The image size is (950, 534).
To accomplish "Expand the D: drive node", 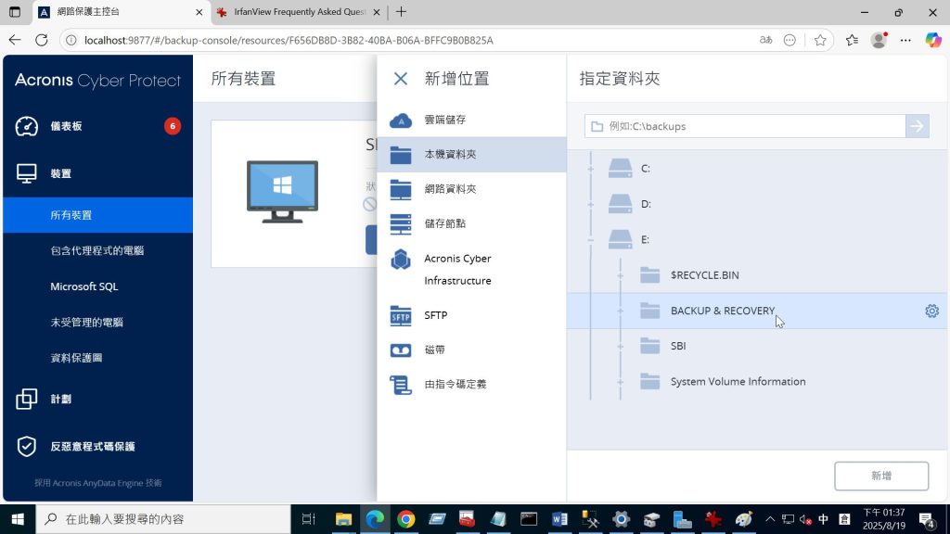I will 590,204.
